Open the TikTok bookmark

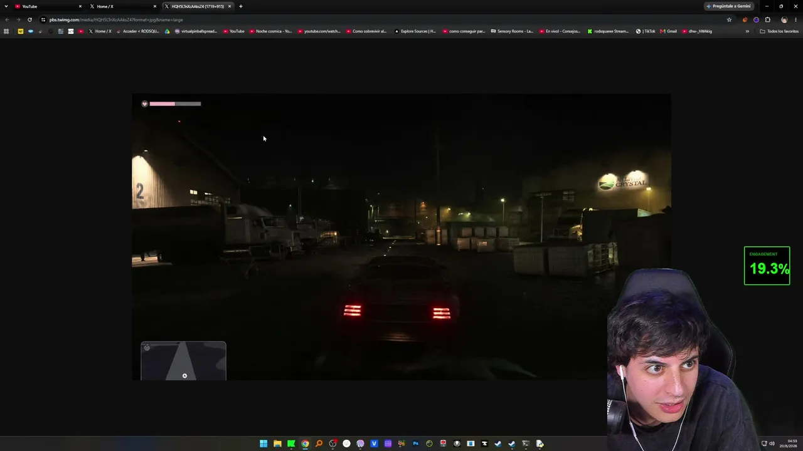(646, 31)
